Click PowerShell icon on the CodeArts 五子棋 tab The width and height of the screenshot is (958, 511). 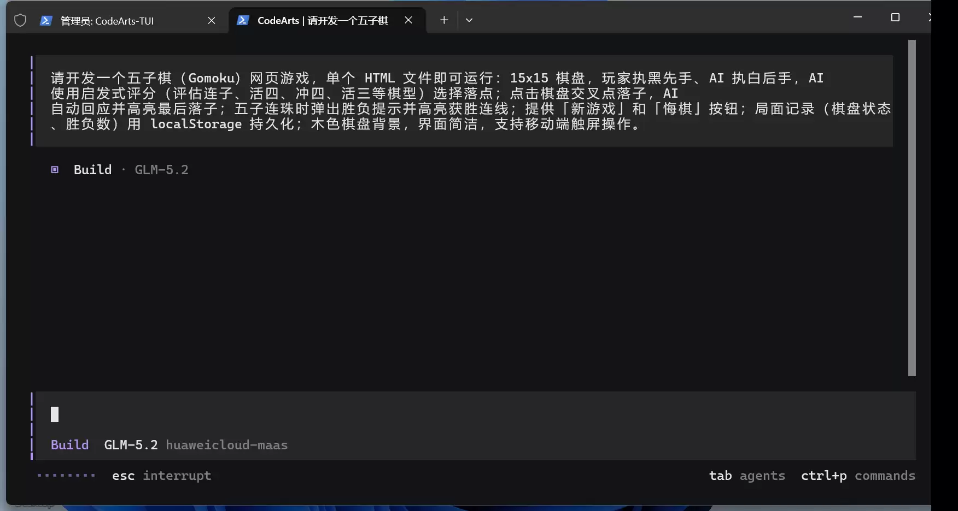click(243, 20)
